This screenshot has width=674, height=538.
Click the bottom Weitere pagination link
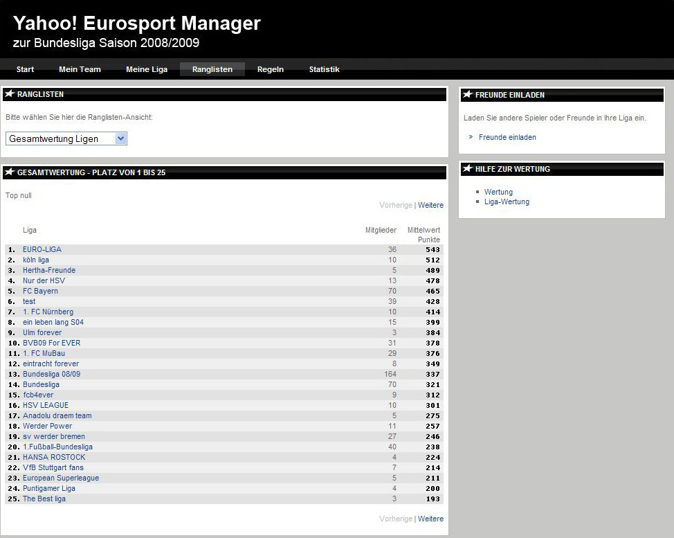click(x=430, y=519)
